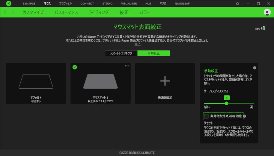
Task: Go back with the left arrow
Action: tap(5, 12)
